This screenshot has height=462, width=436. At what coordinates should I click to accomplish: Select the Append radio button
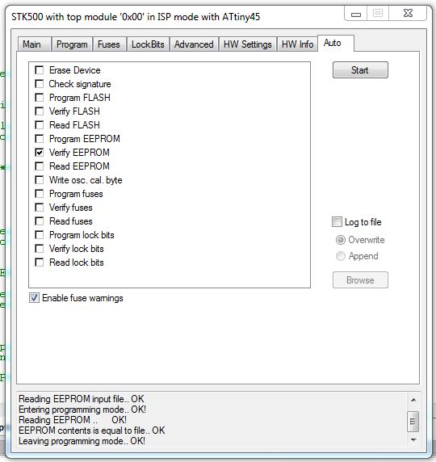(x=341, y=256)
